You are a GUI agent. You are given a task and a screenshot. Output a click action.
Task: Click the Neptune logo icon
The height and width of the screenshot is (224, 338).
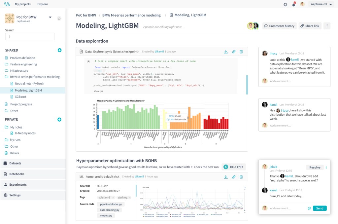(7, 4)
